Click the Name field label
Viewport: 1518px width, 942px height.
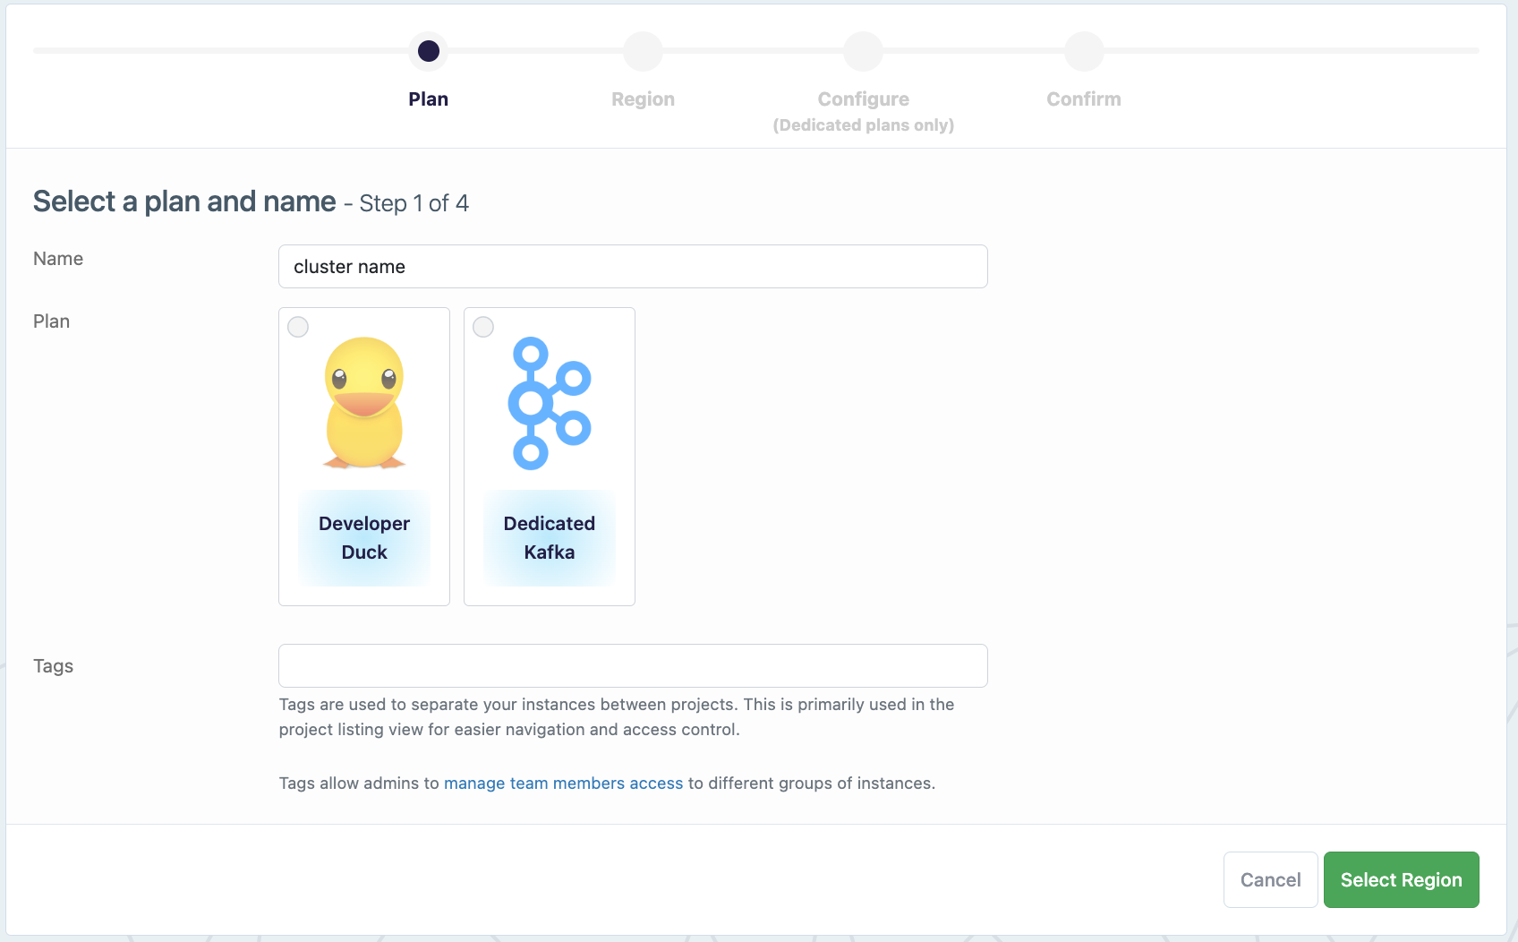click(x=58, y=259)
